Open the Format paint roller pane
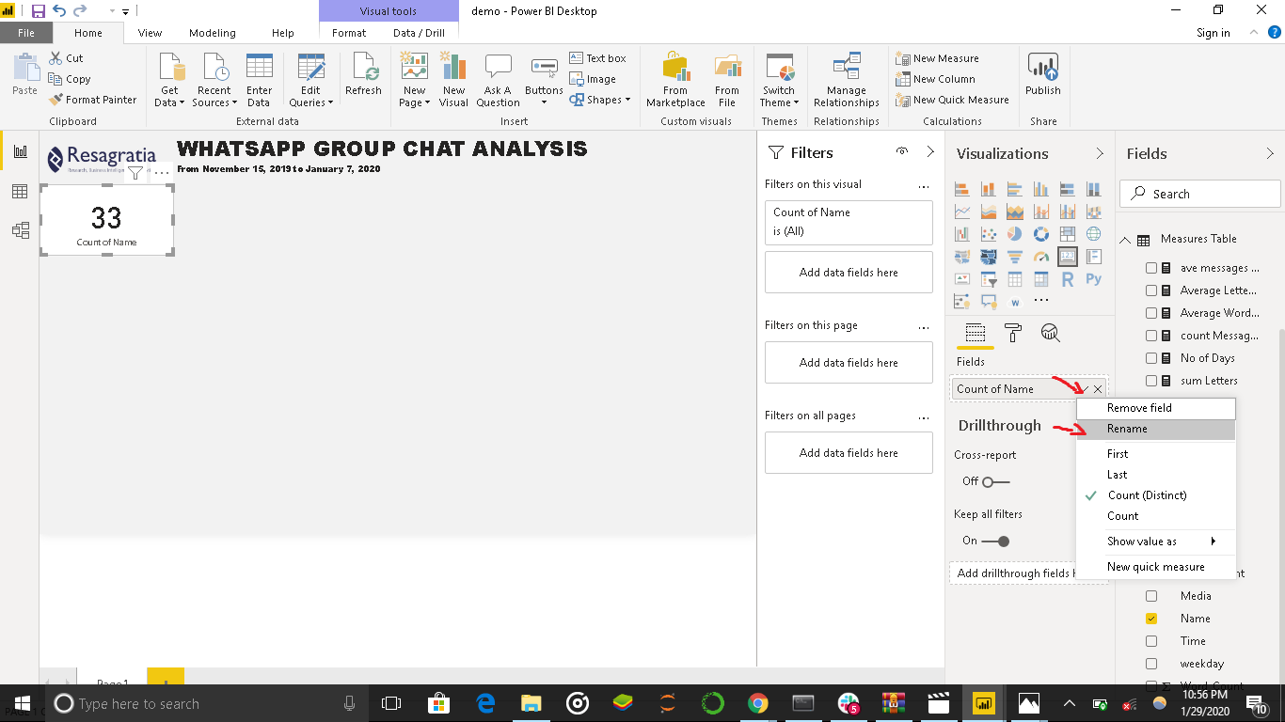This screenshot has width=1285, height=722. point(1013,333)
